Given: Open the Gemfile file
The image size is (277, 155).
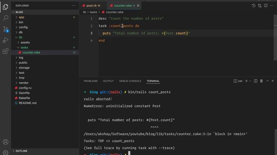Looking at the screenshot, I should coord(45,93).
